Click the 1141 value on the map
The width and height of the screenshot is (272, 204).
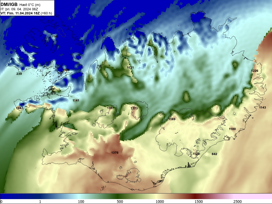[76, 100]
